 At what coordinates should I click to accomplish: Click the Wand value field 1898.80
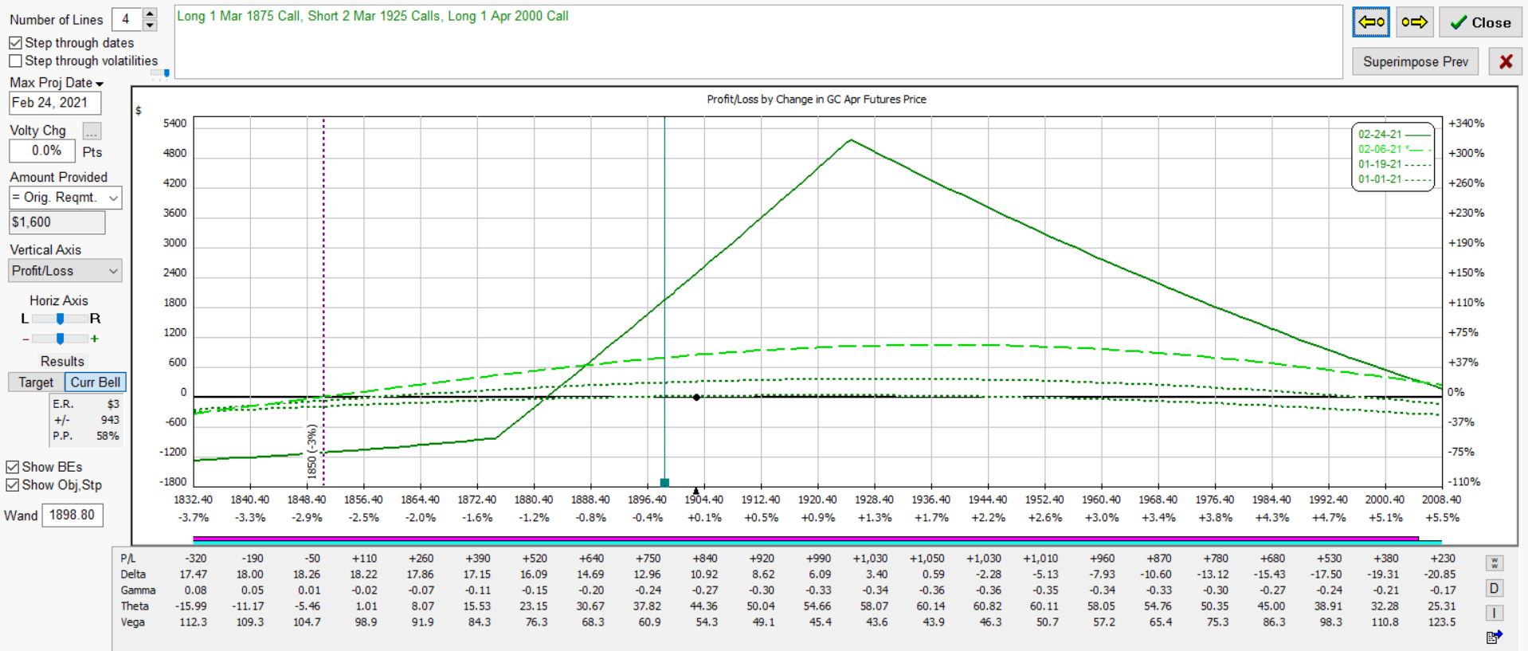point(72,516)
